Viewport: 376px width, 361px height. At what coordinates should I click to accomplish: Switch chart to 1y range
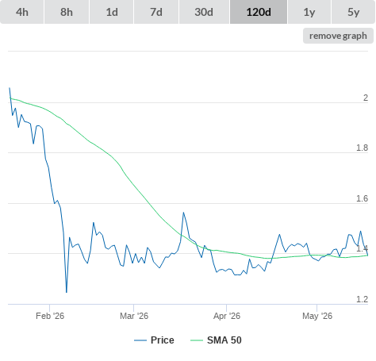pos(309,12)
